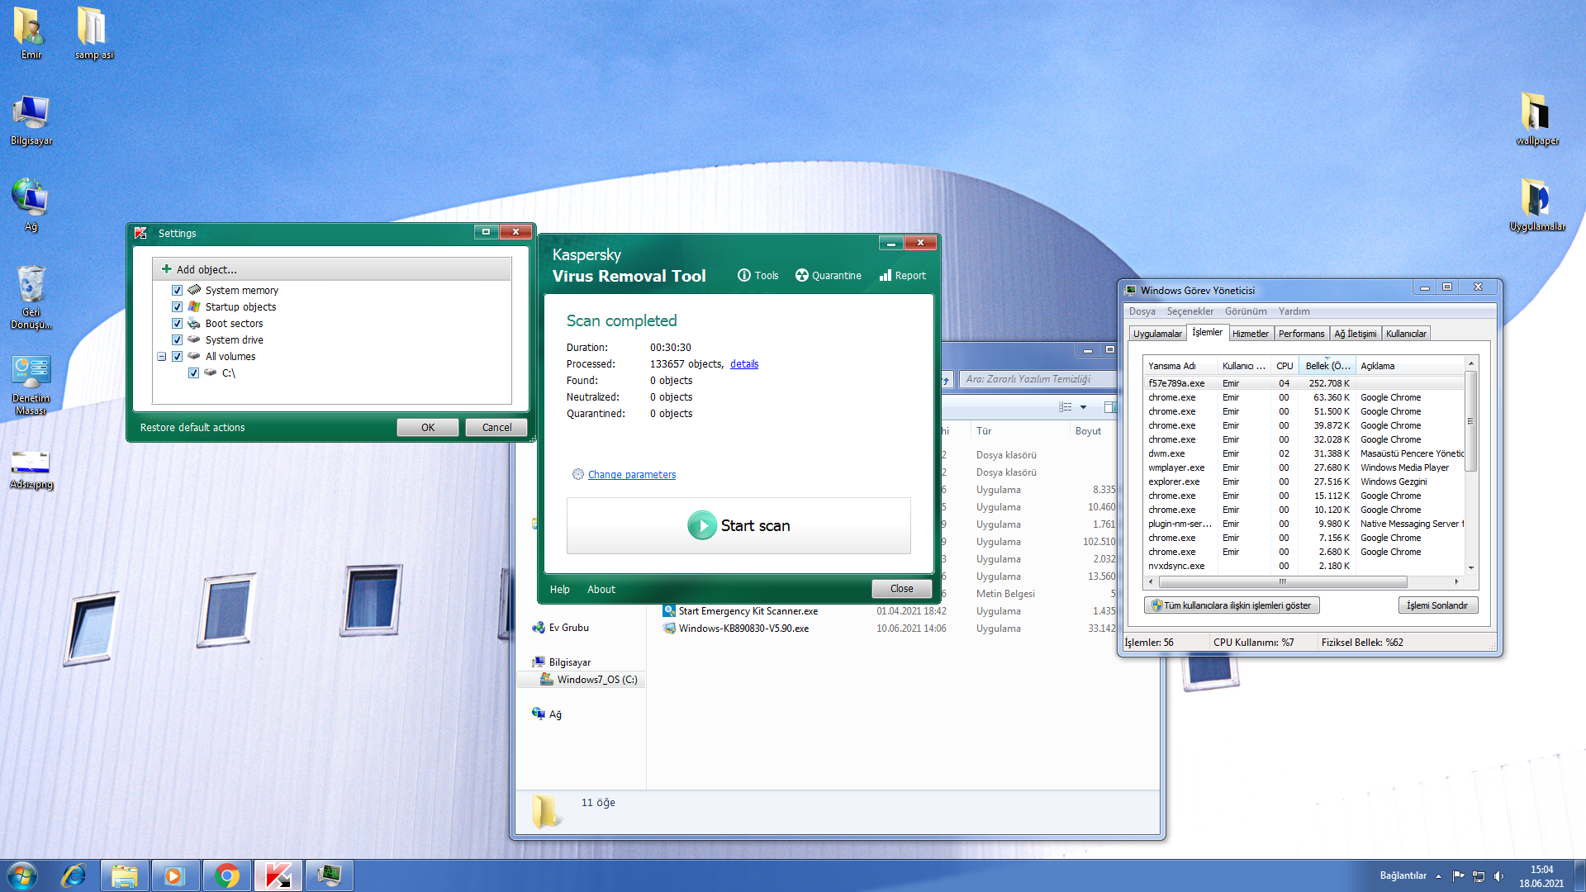Click the Kaspersky icon in the taskbar

[x=278, y=875]
